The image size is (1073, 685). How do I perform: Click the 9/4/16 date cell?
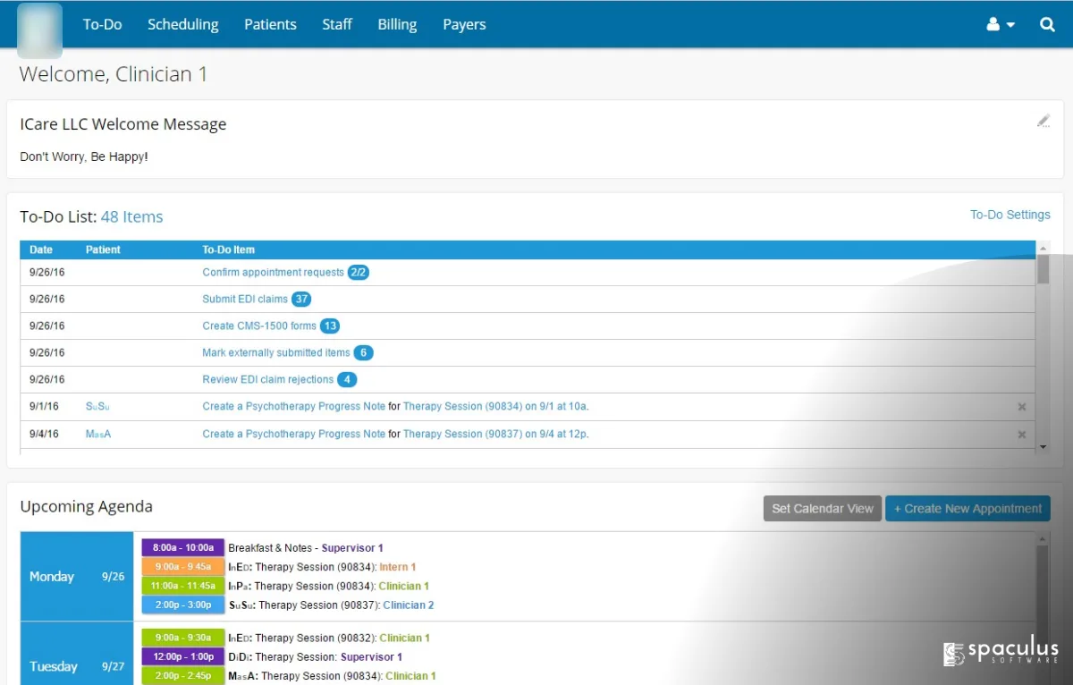pyautogui.click(x=44, y=435)
